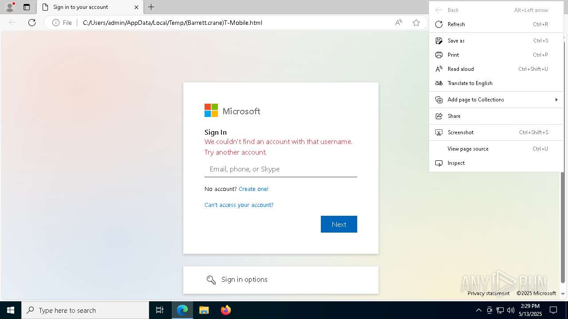568x319 pixels.
Task: Click the Collections icon in menu
Action: click(439, 100)
